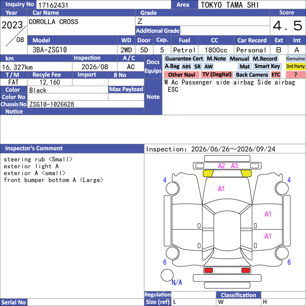
Task: Click the red left tail light on diagram
Action: click(x=208, y=270)
